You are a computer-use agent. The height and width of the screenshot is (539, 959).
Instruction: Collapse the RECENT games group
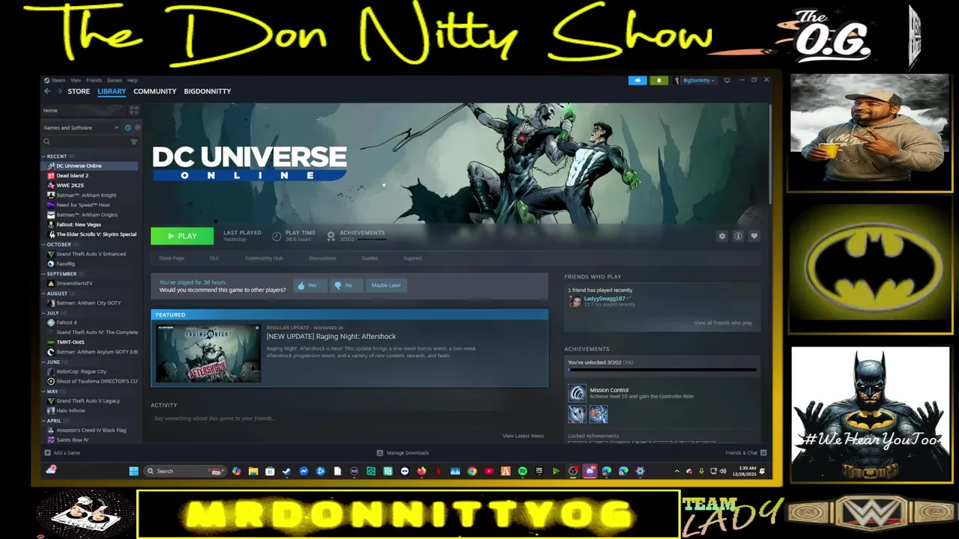[43, 156]
